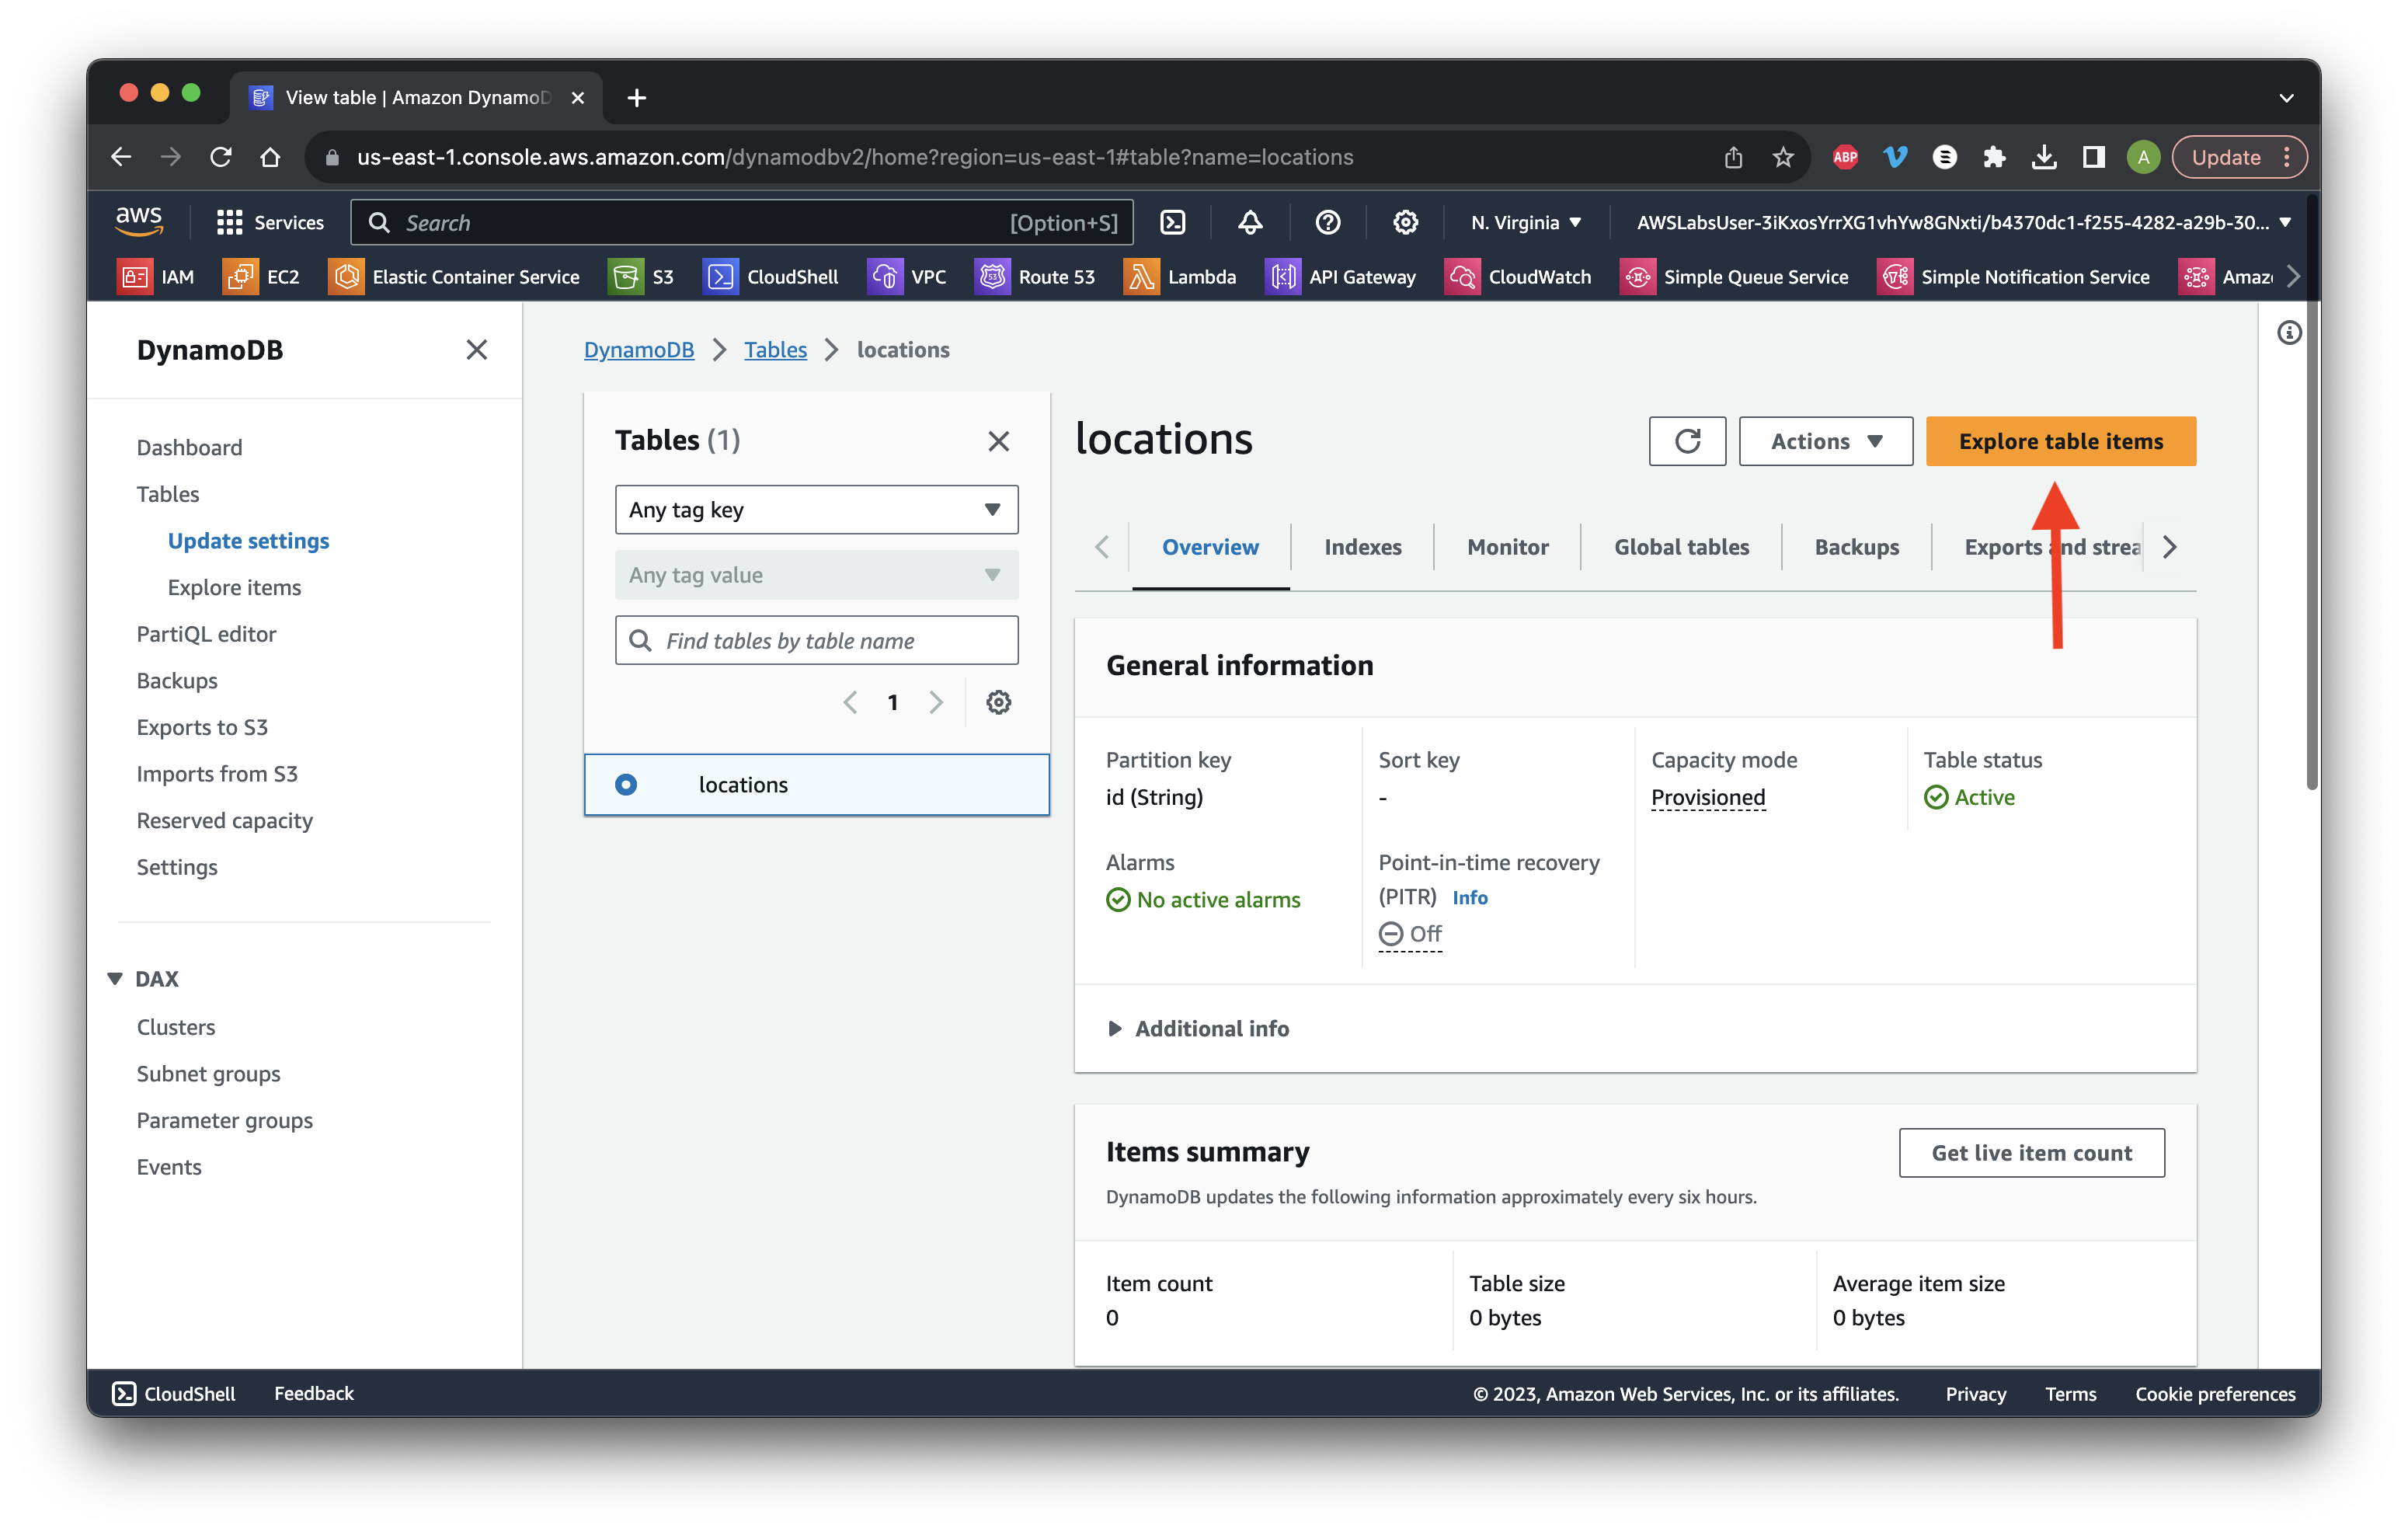Viewport: 2408px width, 1532px height.
Task: Open the CloudWatch shortcut
Action: [1518, 277]
